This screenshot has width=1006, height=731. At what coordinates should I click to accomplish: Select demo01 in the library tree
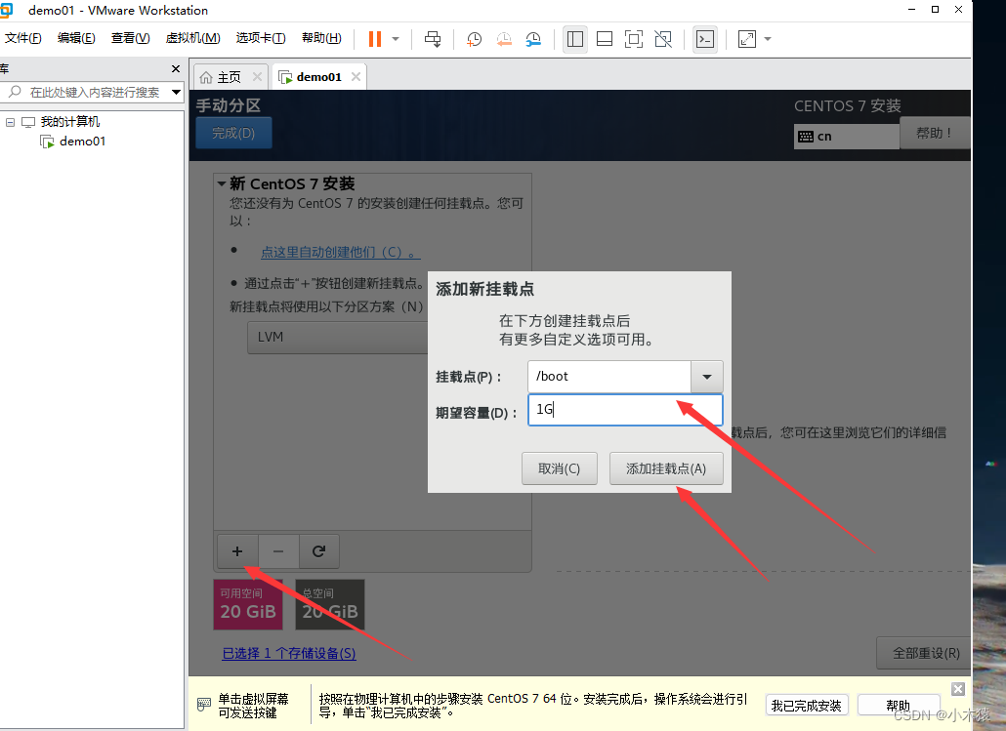point(82,142)
